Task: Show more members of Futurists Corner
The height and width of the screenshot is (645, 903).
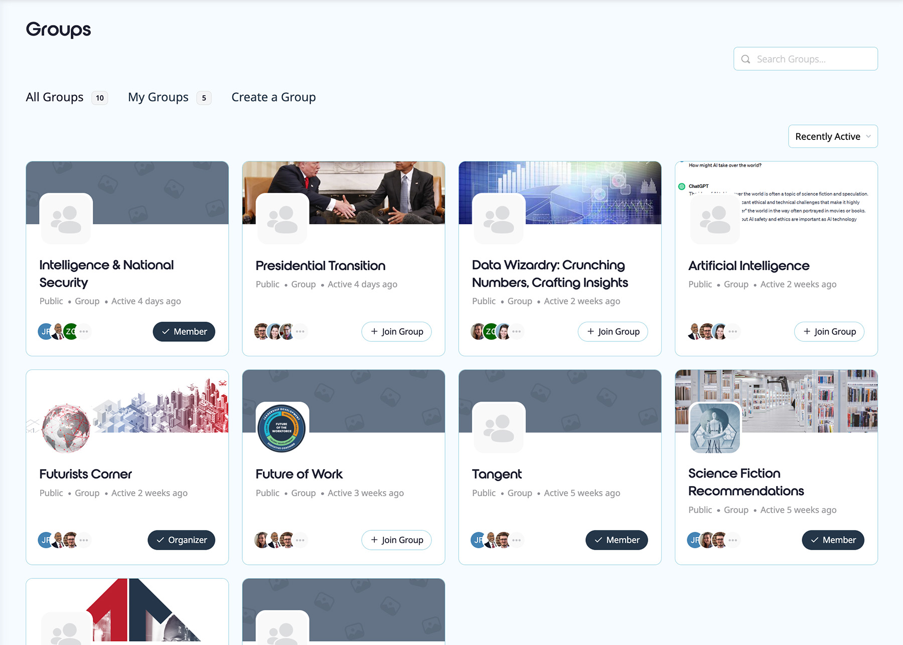Action: tap(84, 540)
